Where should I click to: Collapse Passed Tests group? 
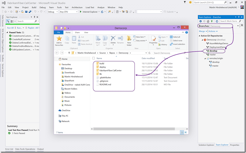click(x=7, y=32)
